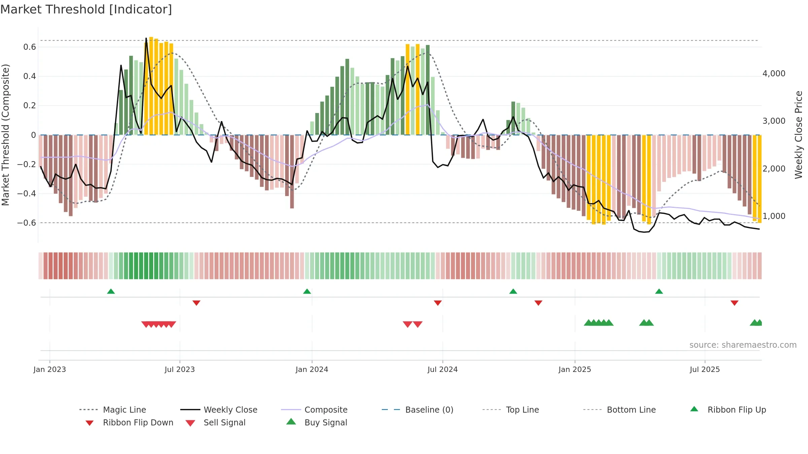The image size is (808, 454).
Task: Click the 0.2 left axis tick label
Action: click(x=30, y=106)
